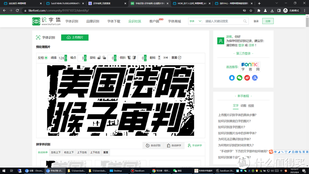Decrease the 倾斜 skew value
Viewport: 309px width, 174px height.
[x=145, y=59]
